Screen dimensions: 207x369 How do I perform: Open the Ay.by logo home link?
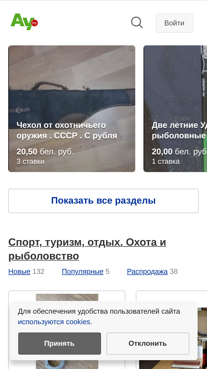[24, 22]
